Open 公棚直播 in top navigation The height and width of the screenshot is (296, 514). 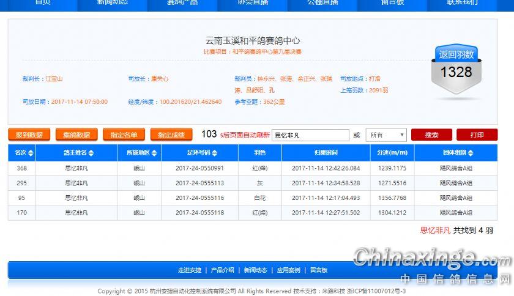[322, 3]
